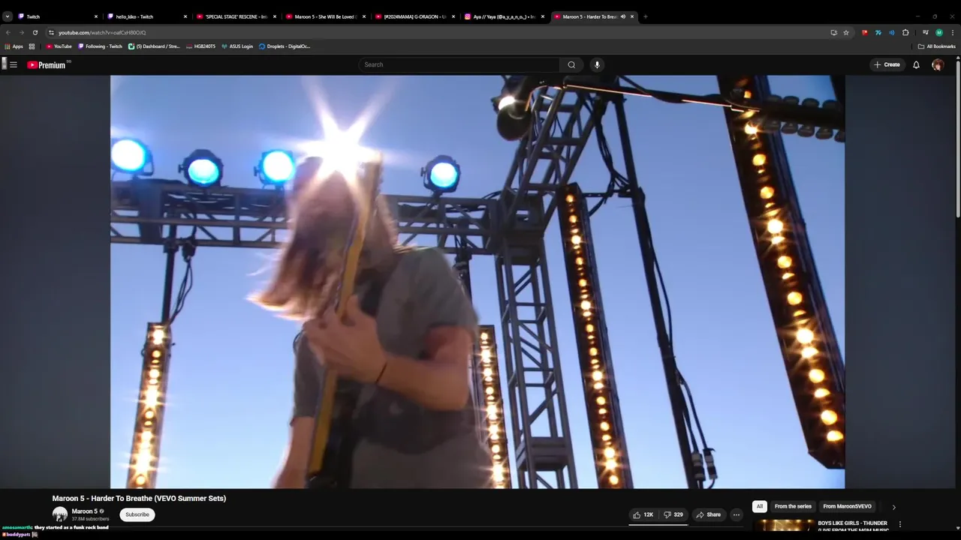Viewport: 961px width, 540px height.
Task: Select the All filter chip
Action: [760, 506]
